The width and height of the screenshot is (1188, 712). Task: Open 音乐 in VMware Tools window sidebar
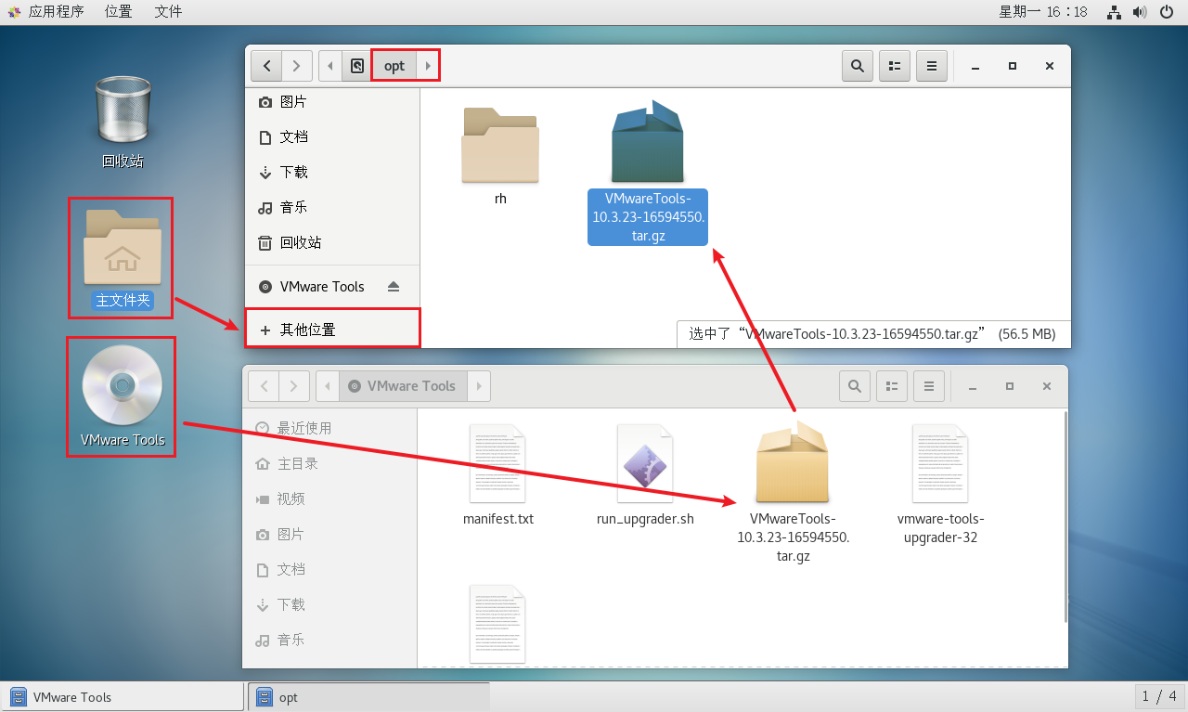[329, 641]
